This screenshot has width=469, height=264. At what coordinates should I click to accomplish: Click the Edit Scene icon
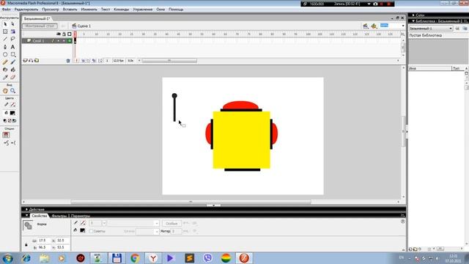click(366, 26)
